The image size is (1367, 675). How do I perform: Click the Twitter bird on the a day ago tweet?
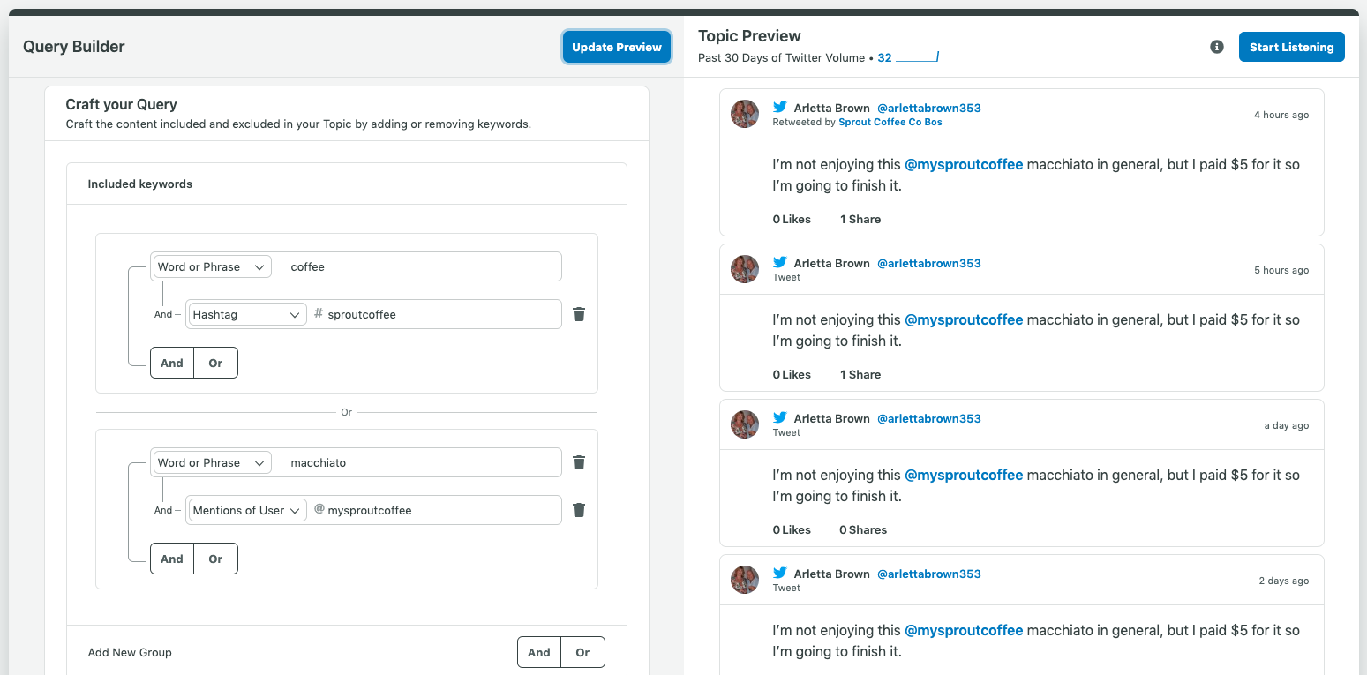point(780,418)
